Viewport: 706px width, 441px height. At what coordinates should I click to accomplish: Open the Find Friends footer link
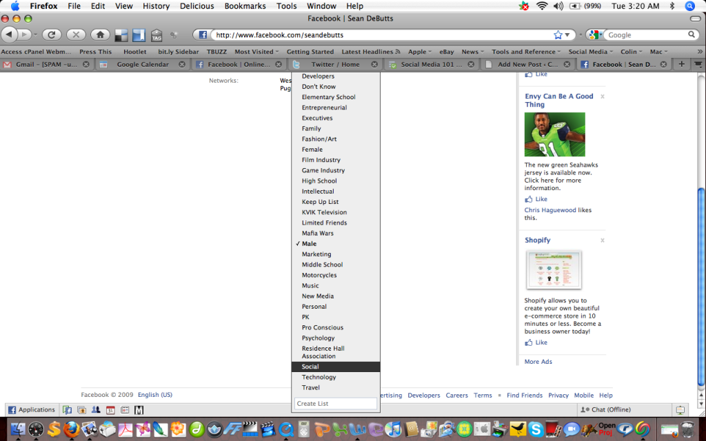[x=525, y=395]
